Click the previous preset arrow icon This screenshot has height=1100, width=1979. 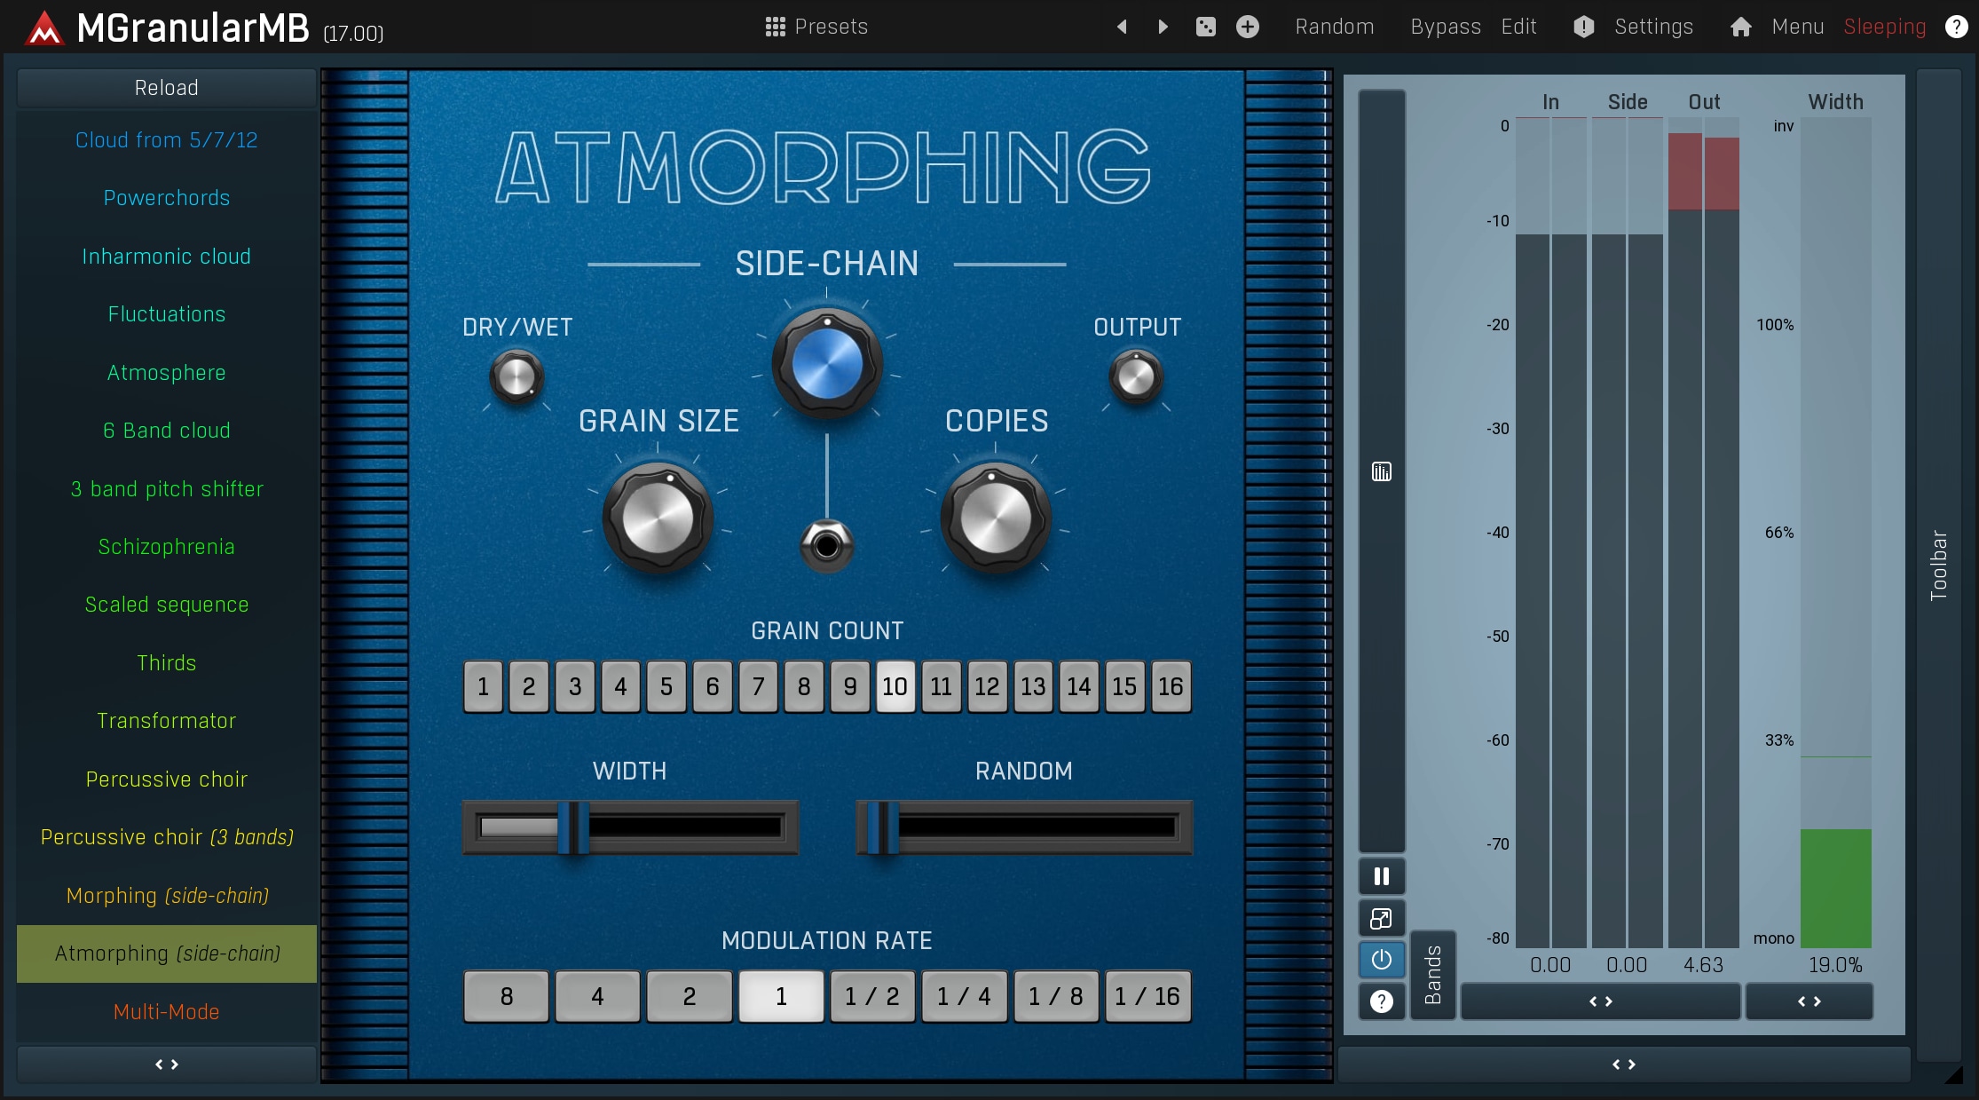[1122, 27]
